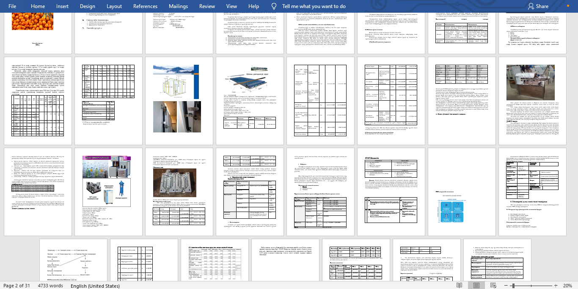Switch to the Insert ribbon tab
578x289 pixels.
click(62, 6)
